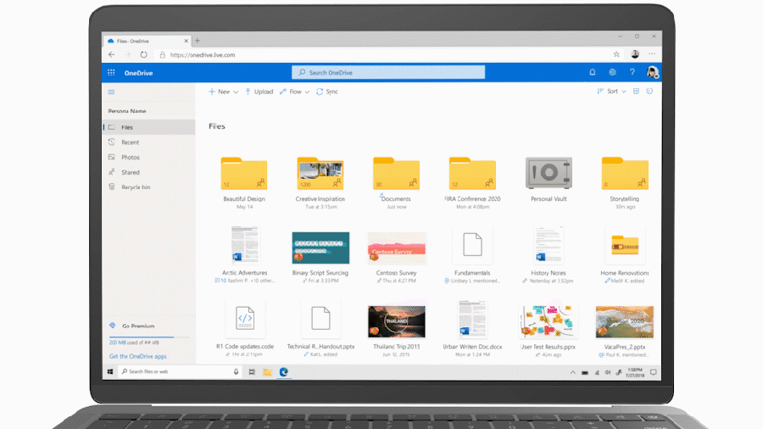The width and height of the screenshot is (763, 429).
Task: Go to Recent in the sidebar
Action: point(130,142)
